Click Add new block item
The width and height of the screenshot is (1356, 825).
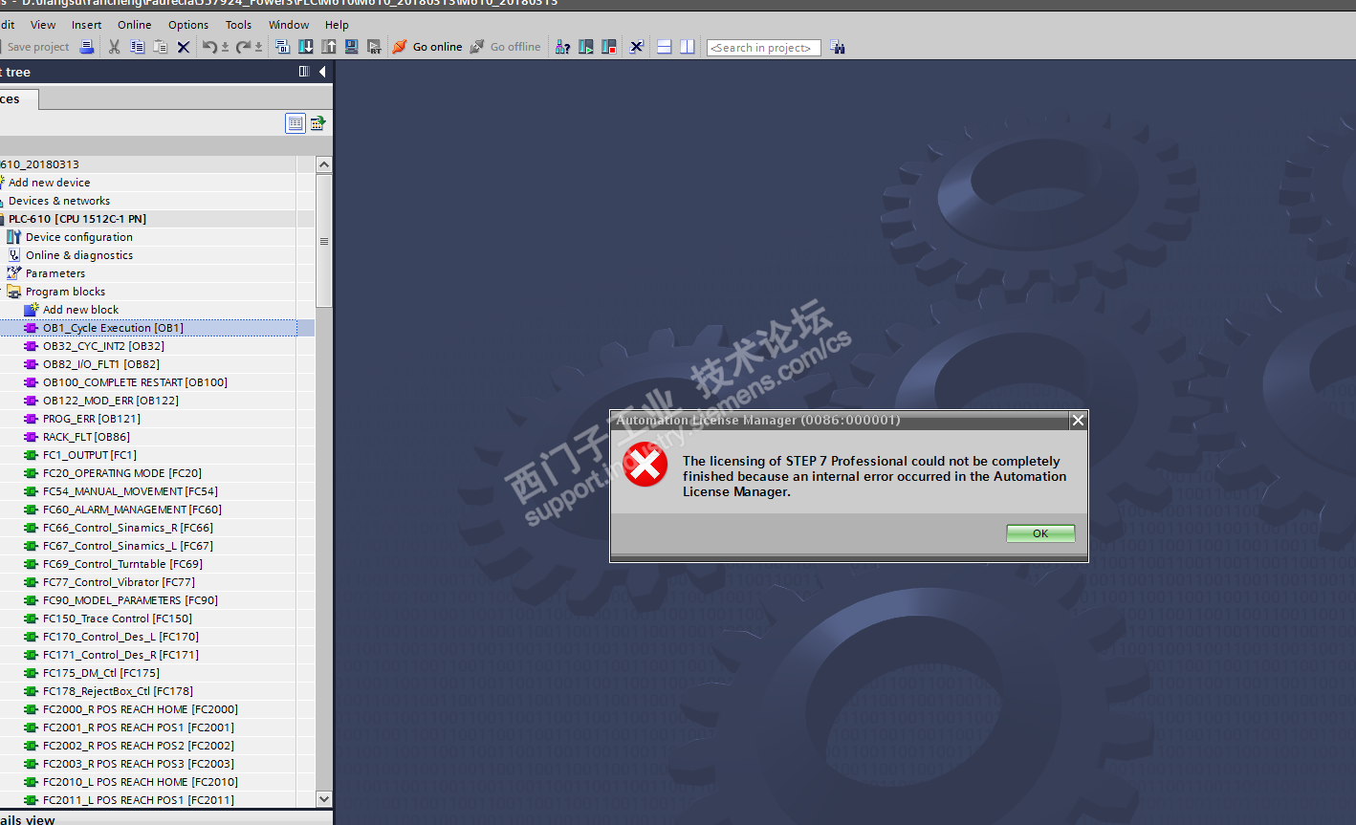pos(80,310)
